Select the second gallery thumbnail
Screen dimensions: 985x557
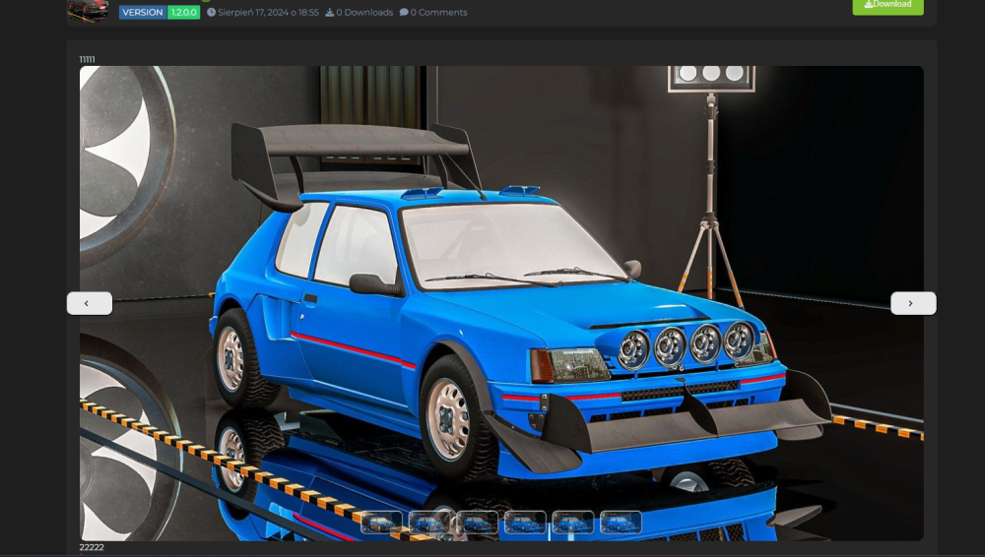pyautogui.click(x=429, y=523)
